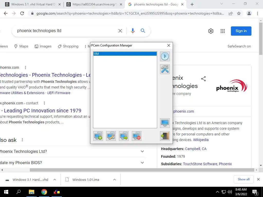The image size is (263, 197).
Task: Open Google quick settings gear
Action: (211, 31)
